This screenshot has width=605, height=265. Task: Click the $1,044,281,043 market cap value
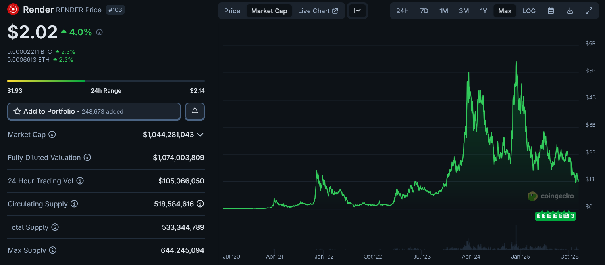click(168, 135)
